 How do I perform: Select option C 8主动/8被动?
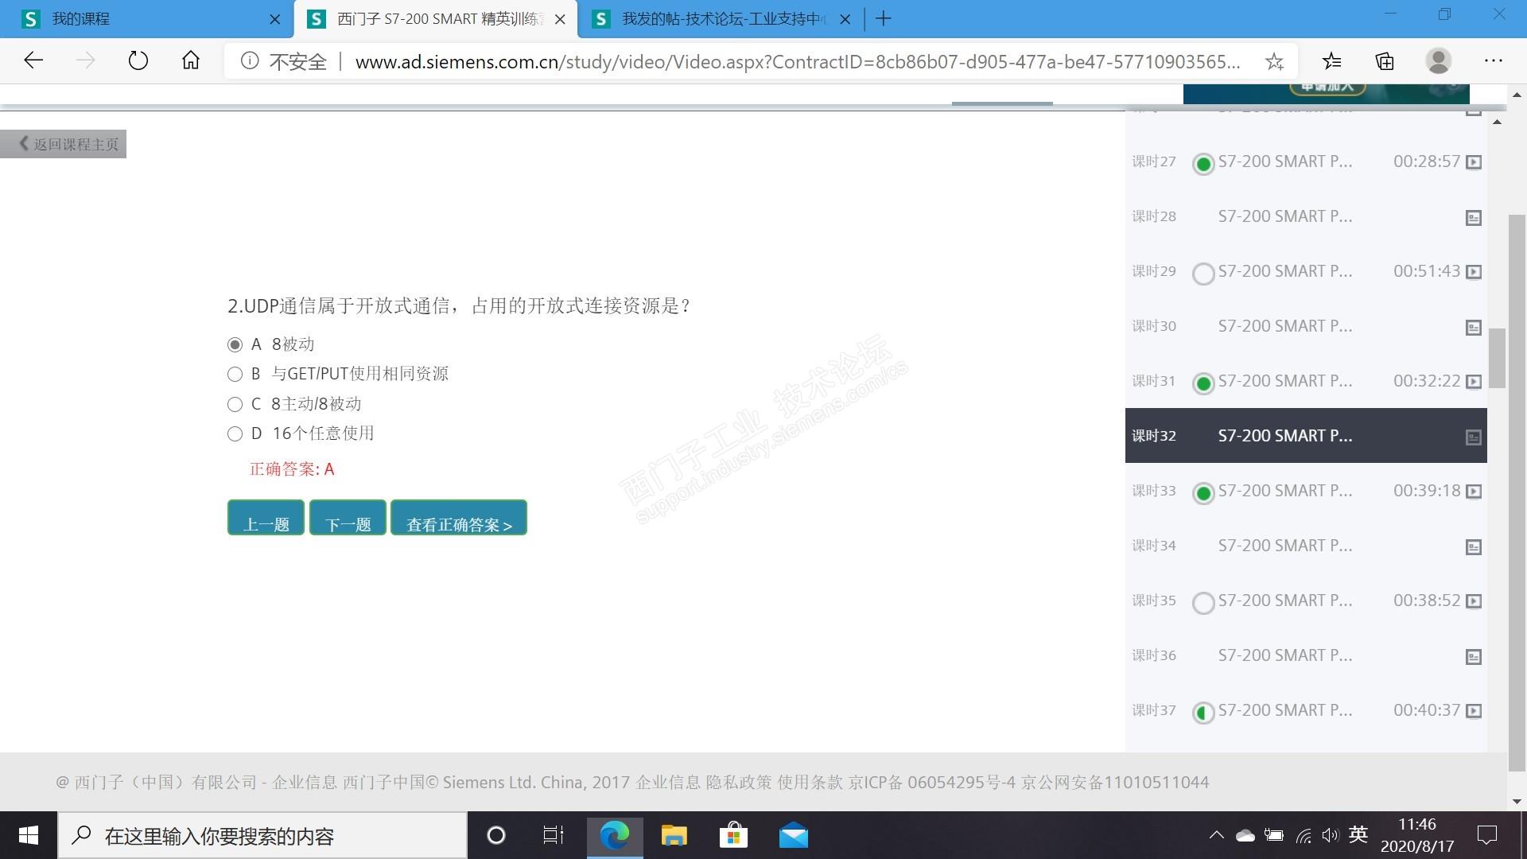pyautogui.click(x=235, y=404)
